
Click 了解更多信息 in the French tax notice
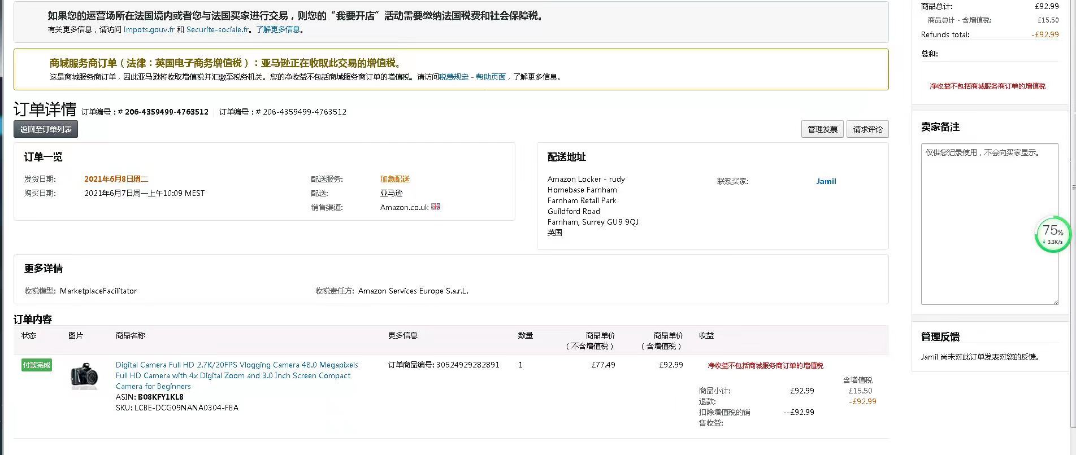(278, 29)
